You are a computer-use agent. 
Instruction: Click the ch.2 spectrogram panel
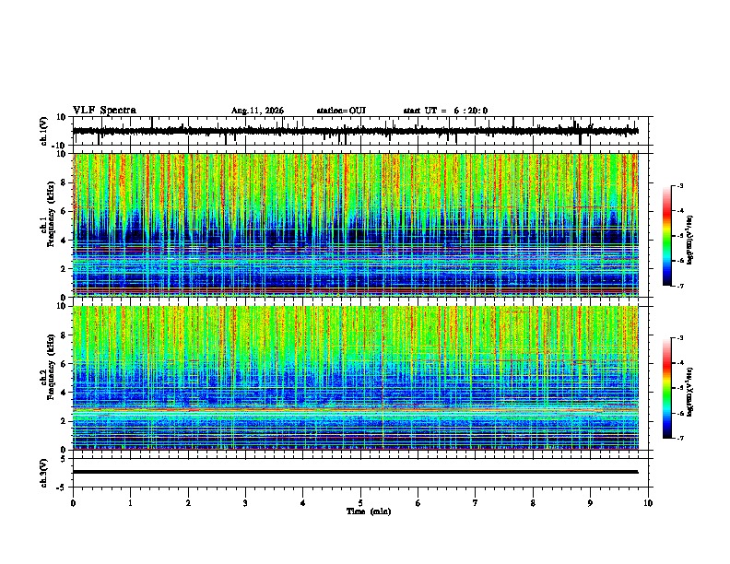(x=355, y=378)
